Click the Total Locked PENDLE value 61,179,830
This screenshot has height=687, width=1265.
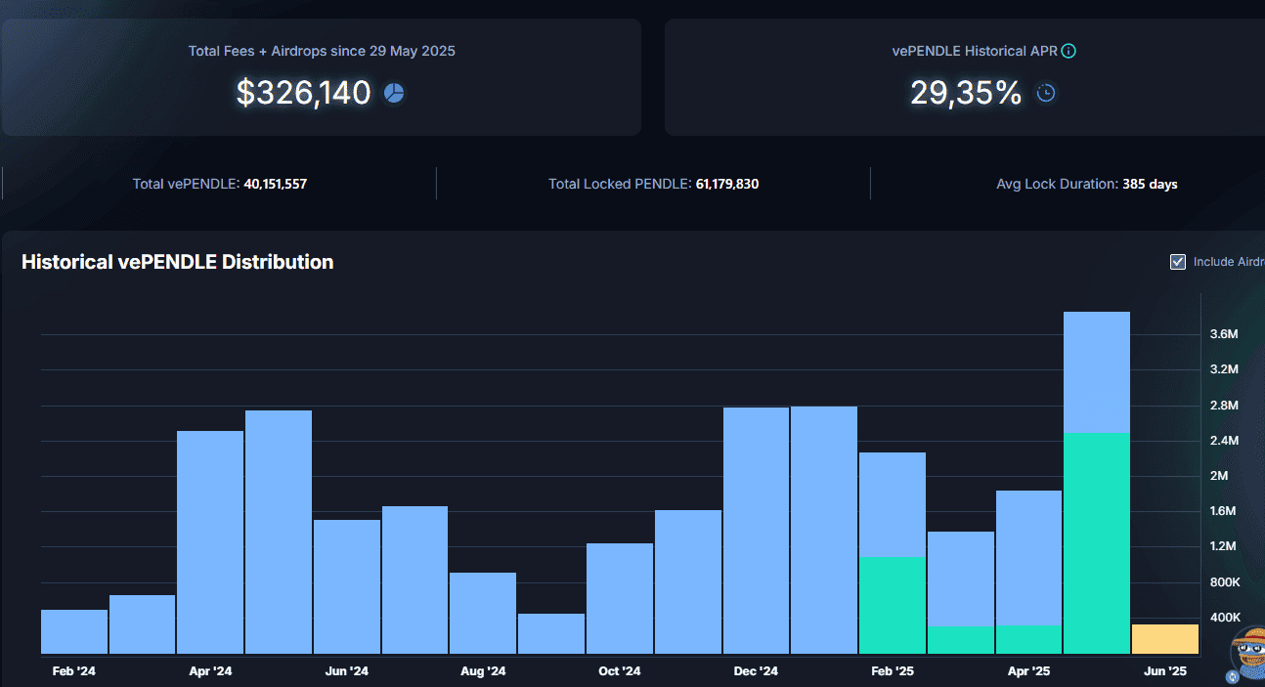tap(727, 184)
